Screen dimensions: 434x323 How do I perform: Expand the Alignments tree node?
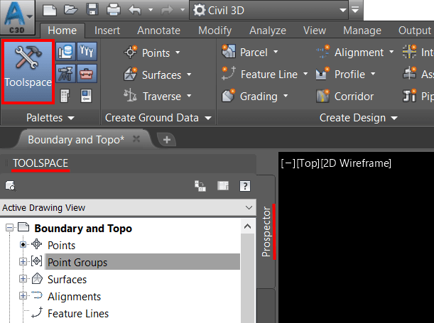[x=23, y=296]
